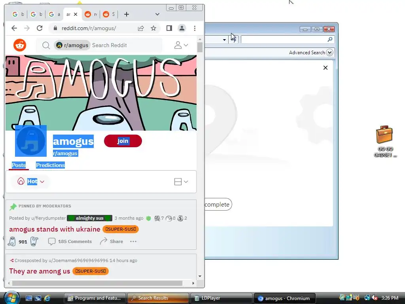The height and width of the screenshot is (304, 405).
Task: Expand the Reddit user account dropdown
Action: coord(181,45)
